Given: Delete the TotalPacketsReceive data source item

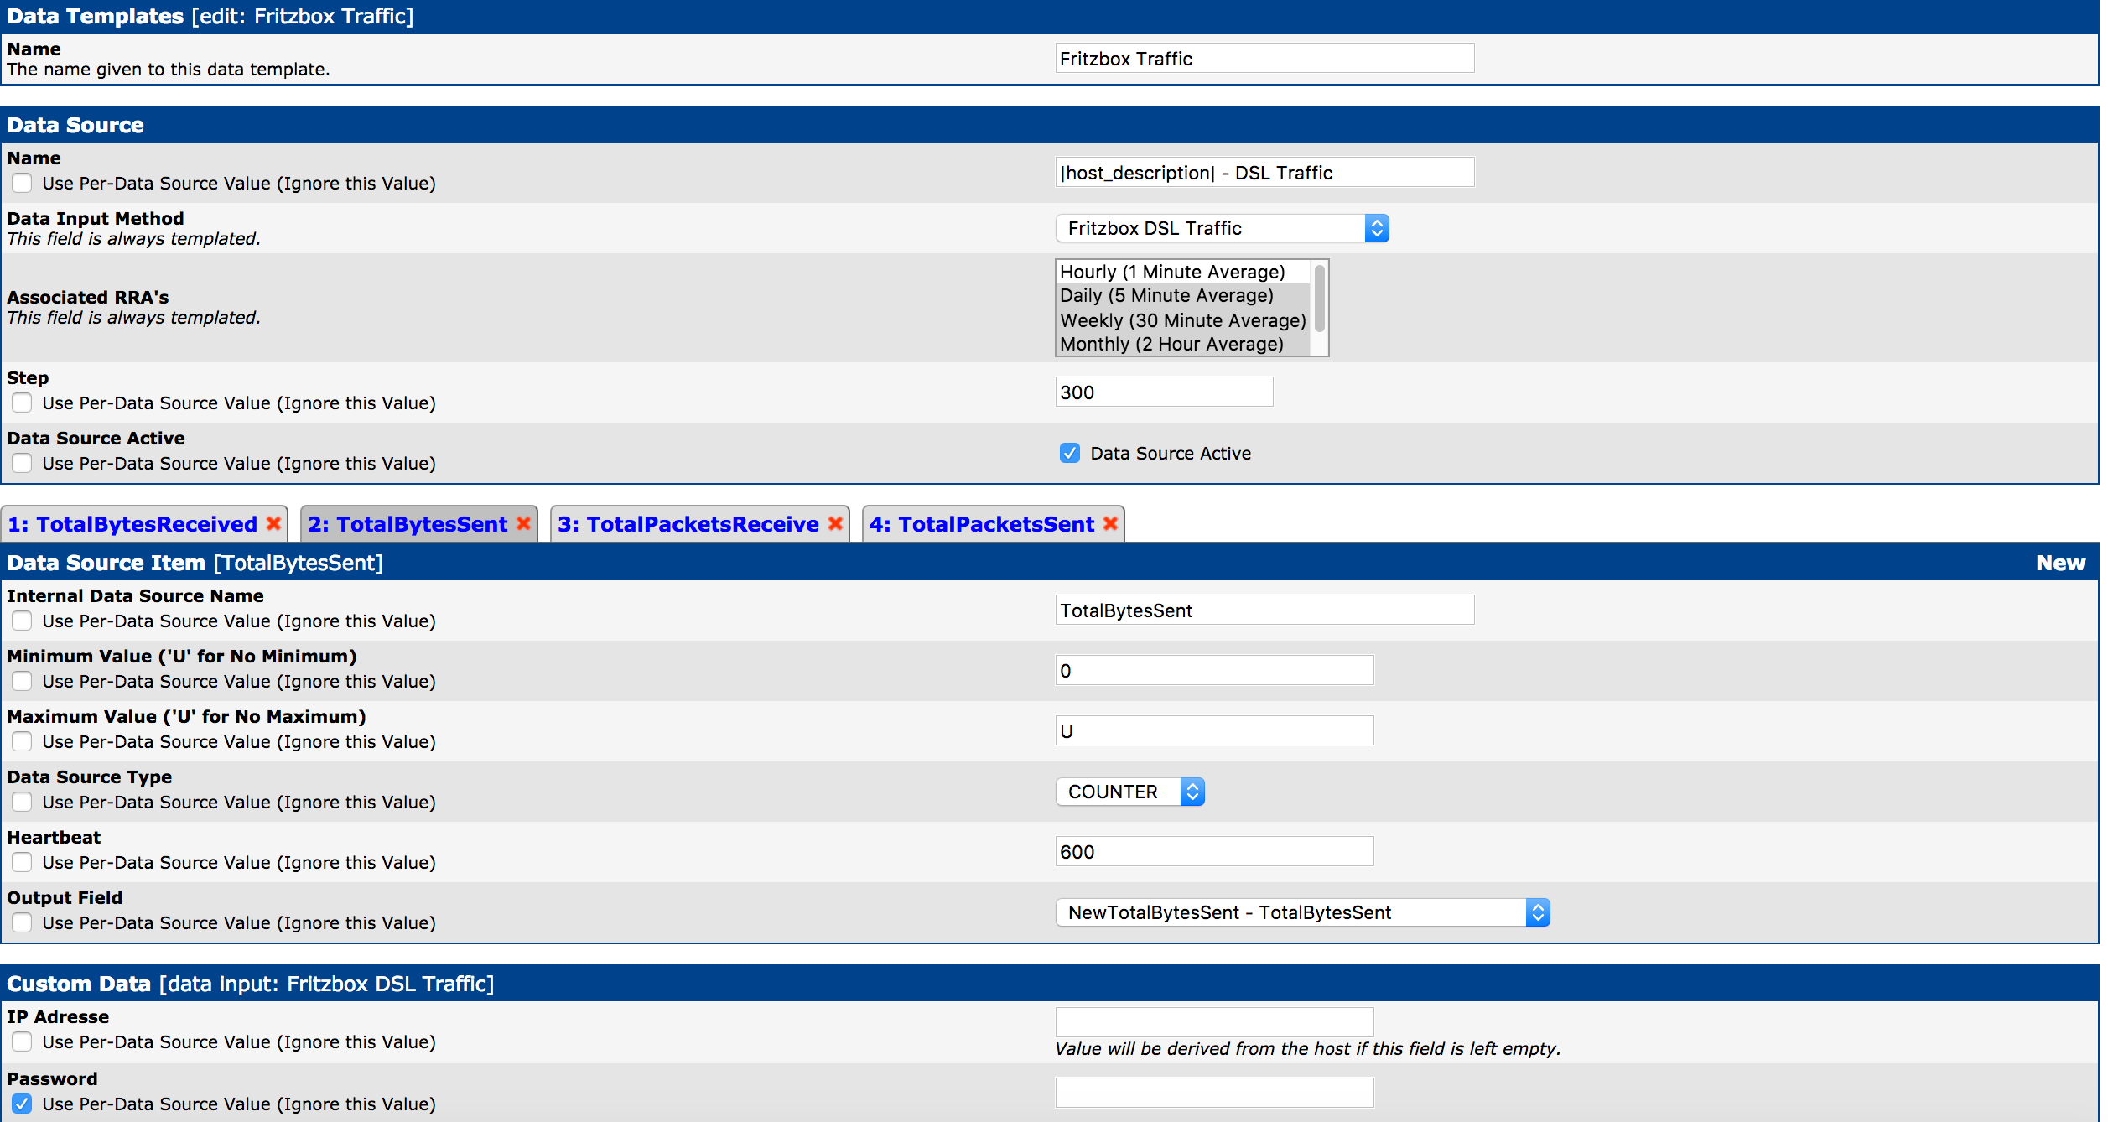Looking at the screenshot, I should (x=835, y=523).
